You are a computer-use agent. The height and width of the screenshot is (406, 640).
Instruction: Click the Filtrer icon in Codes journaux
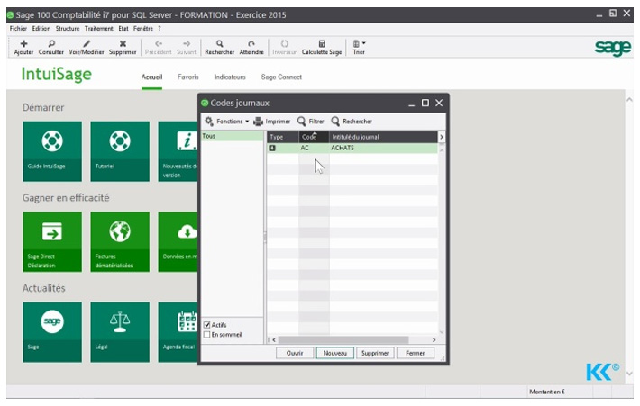click(x=302, y=121)
